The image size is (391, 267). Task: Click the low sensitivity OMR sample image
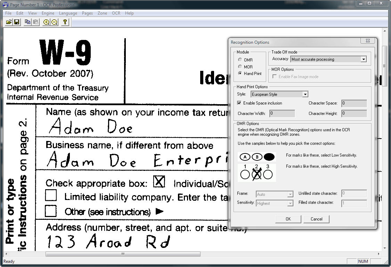click(x=257, y=157)
